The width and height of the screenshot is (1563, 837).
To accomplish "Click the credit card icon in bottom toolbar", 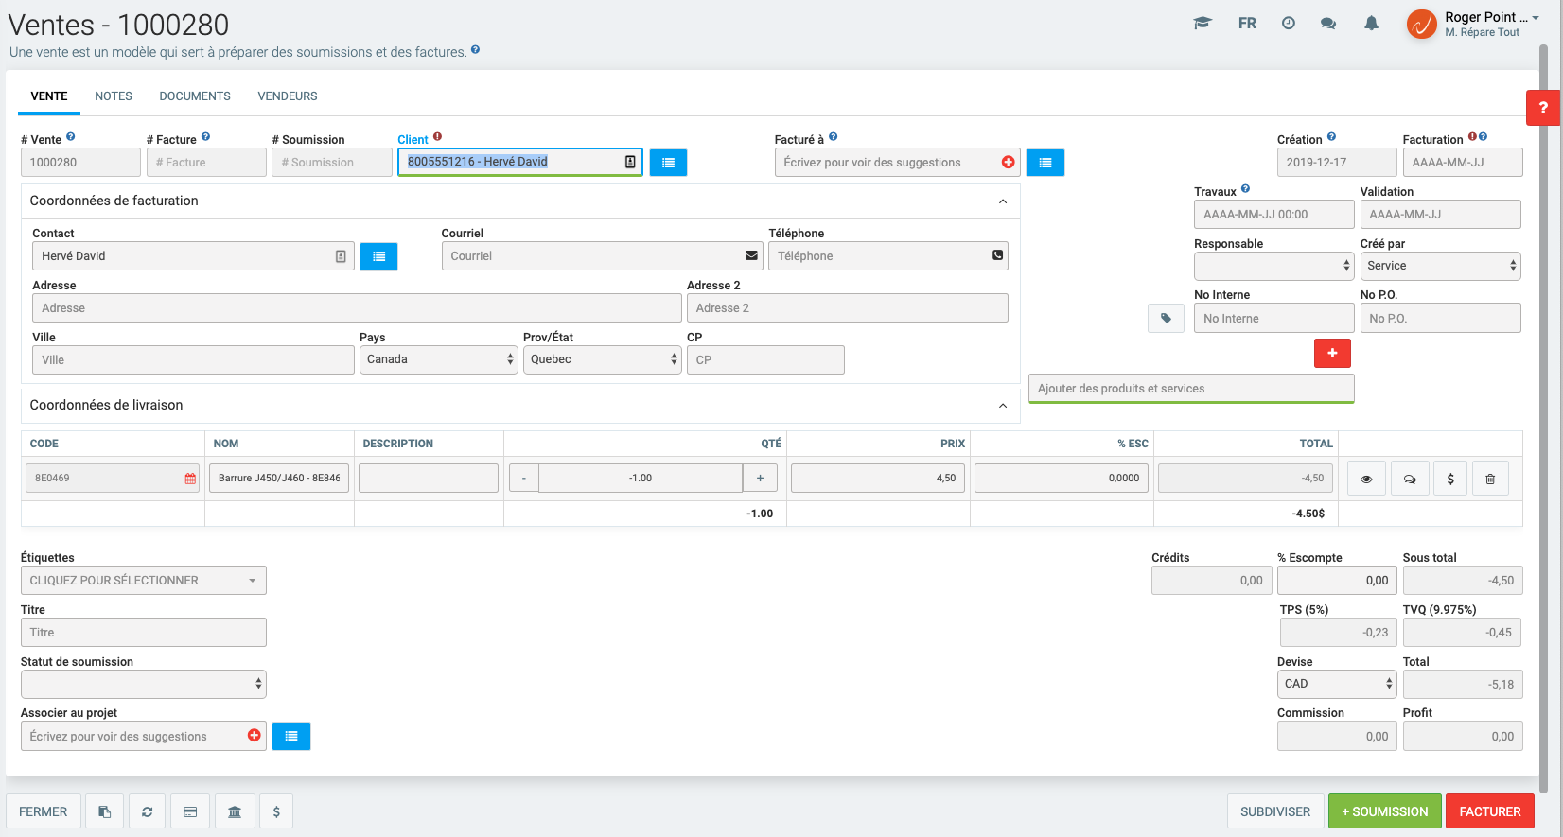I will click(190, 811).
